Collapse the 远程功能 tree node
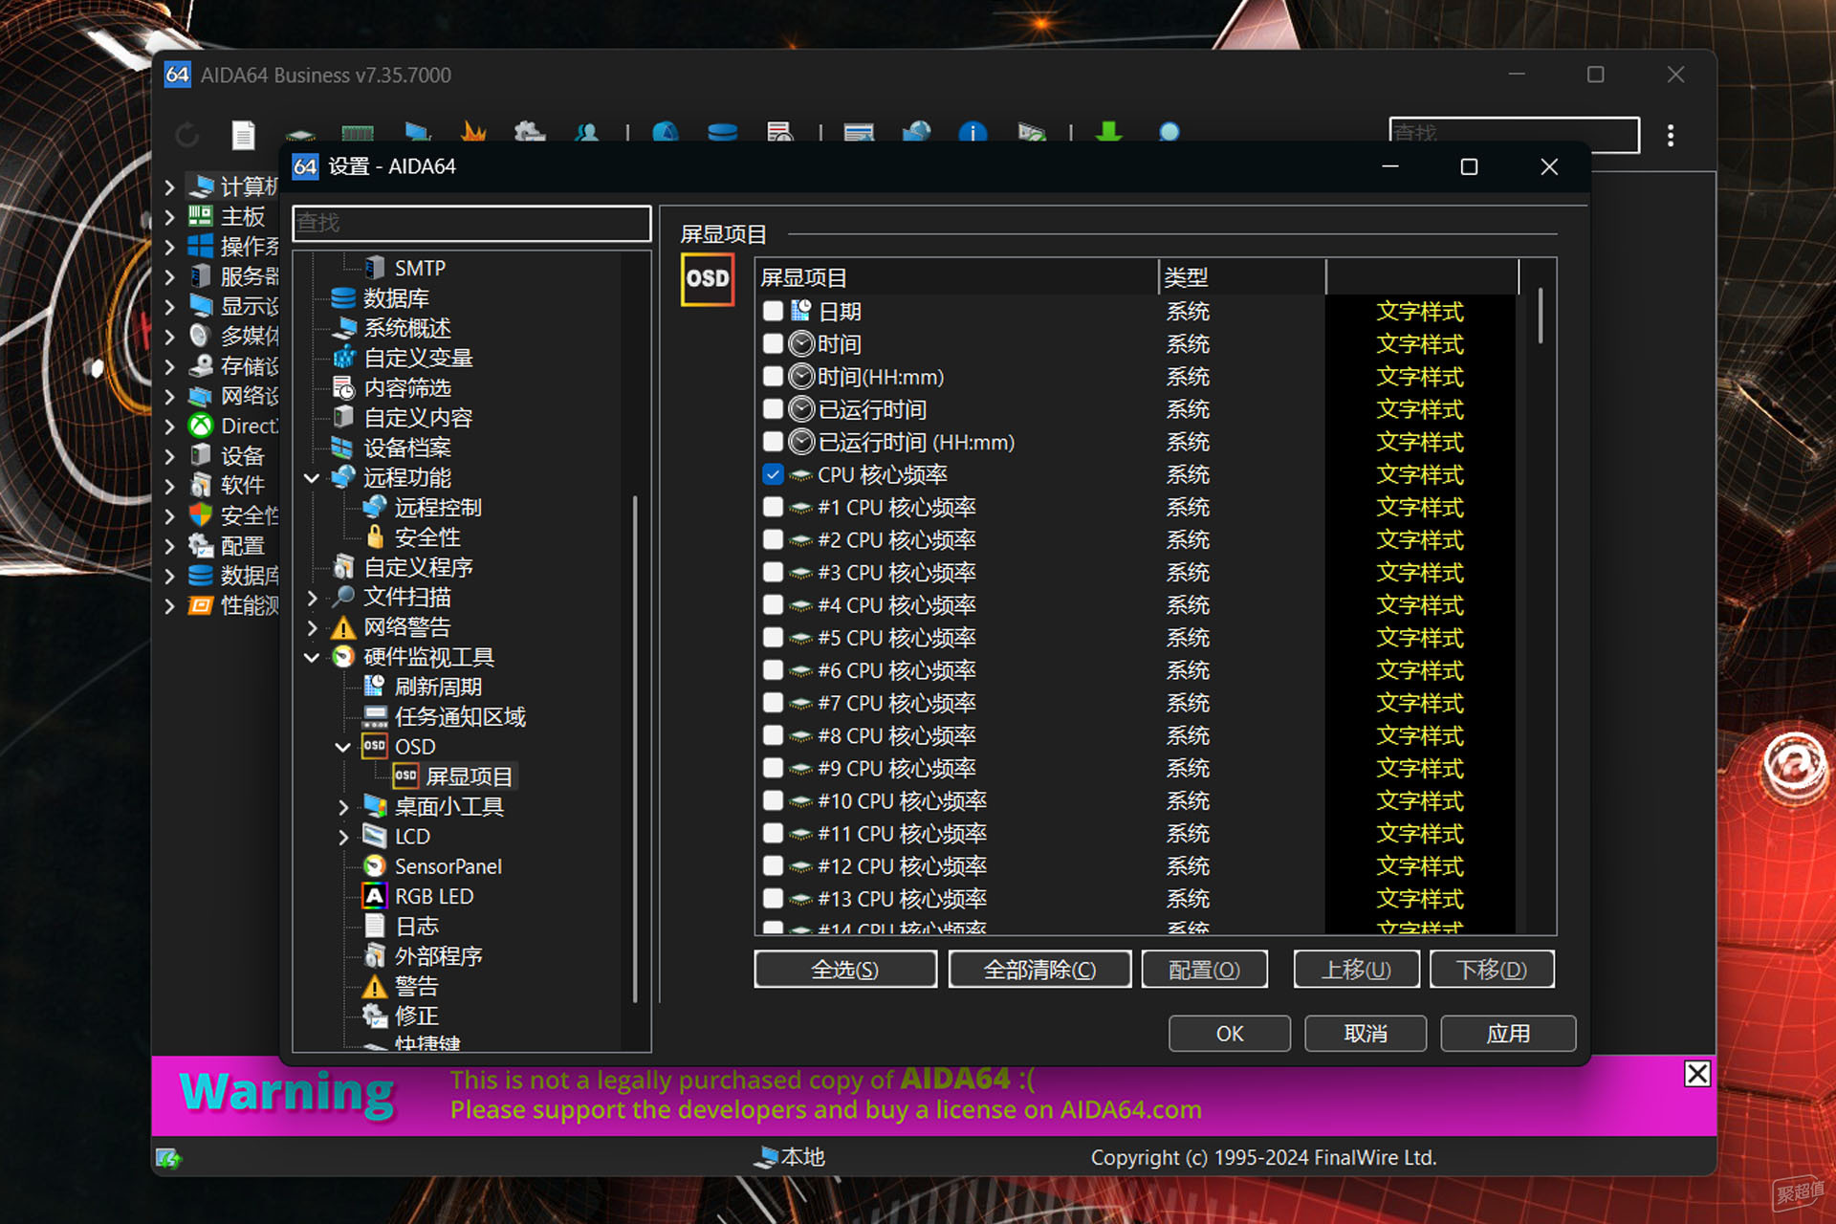 point(312,477)
